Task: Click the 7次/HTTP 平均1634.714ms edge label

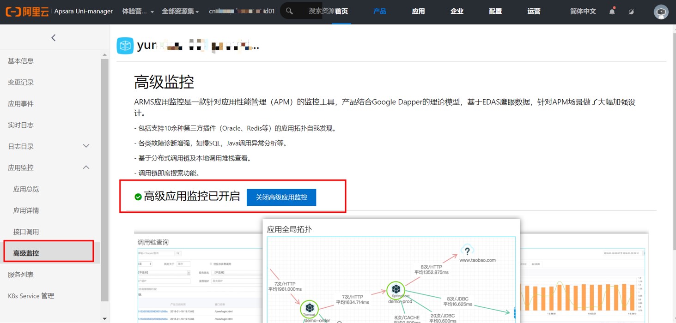Action: tap(353, 300)
